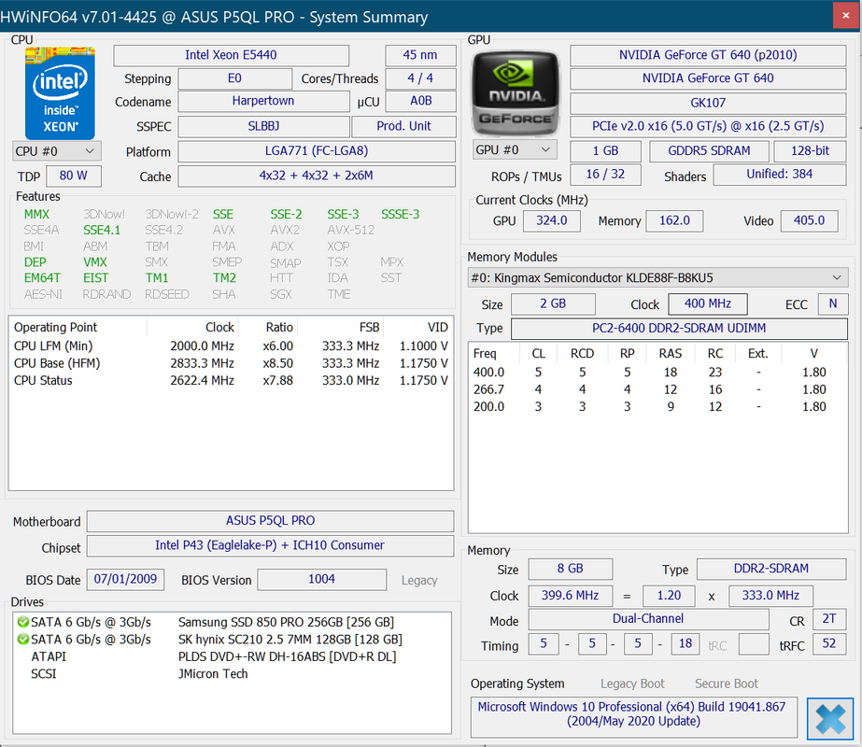Viewport: 862px width, 747px height.
Task: Click the tRFC 52 field
Action: point(829,644)
